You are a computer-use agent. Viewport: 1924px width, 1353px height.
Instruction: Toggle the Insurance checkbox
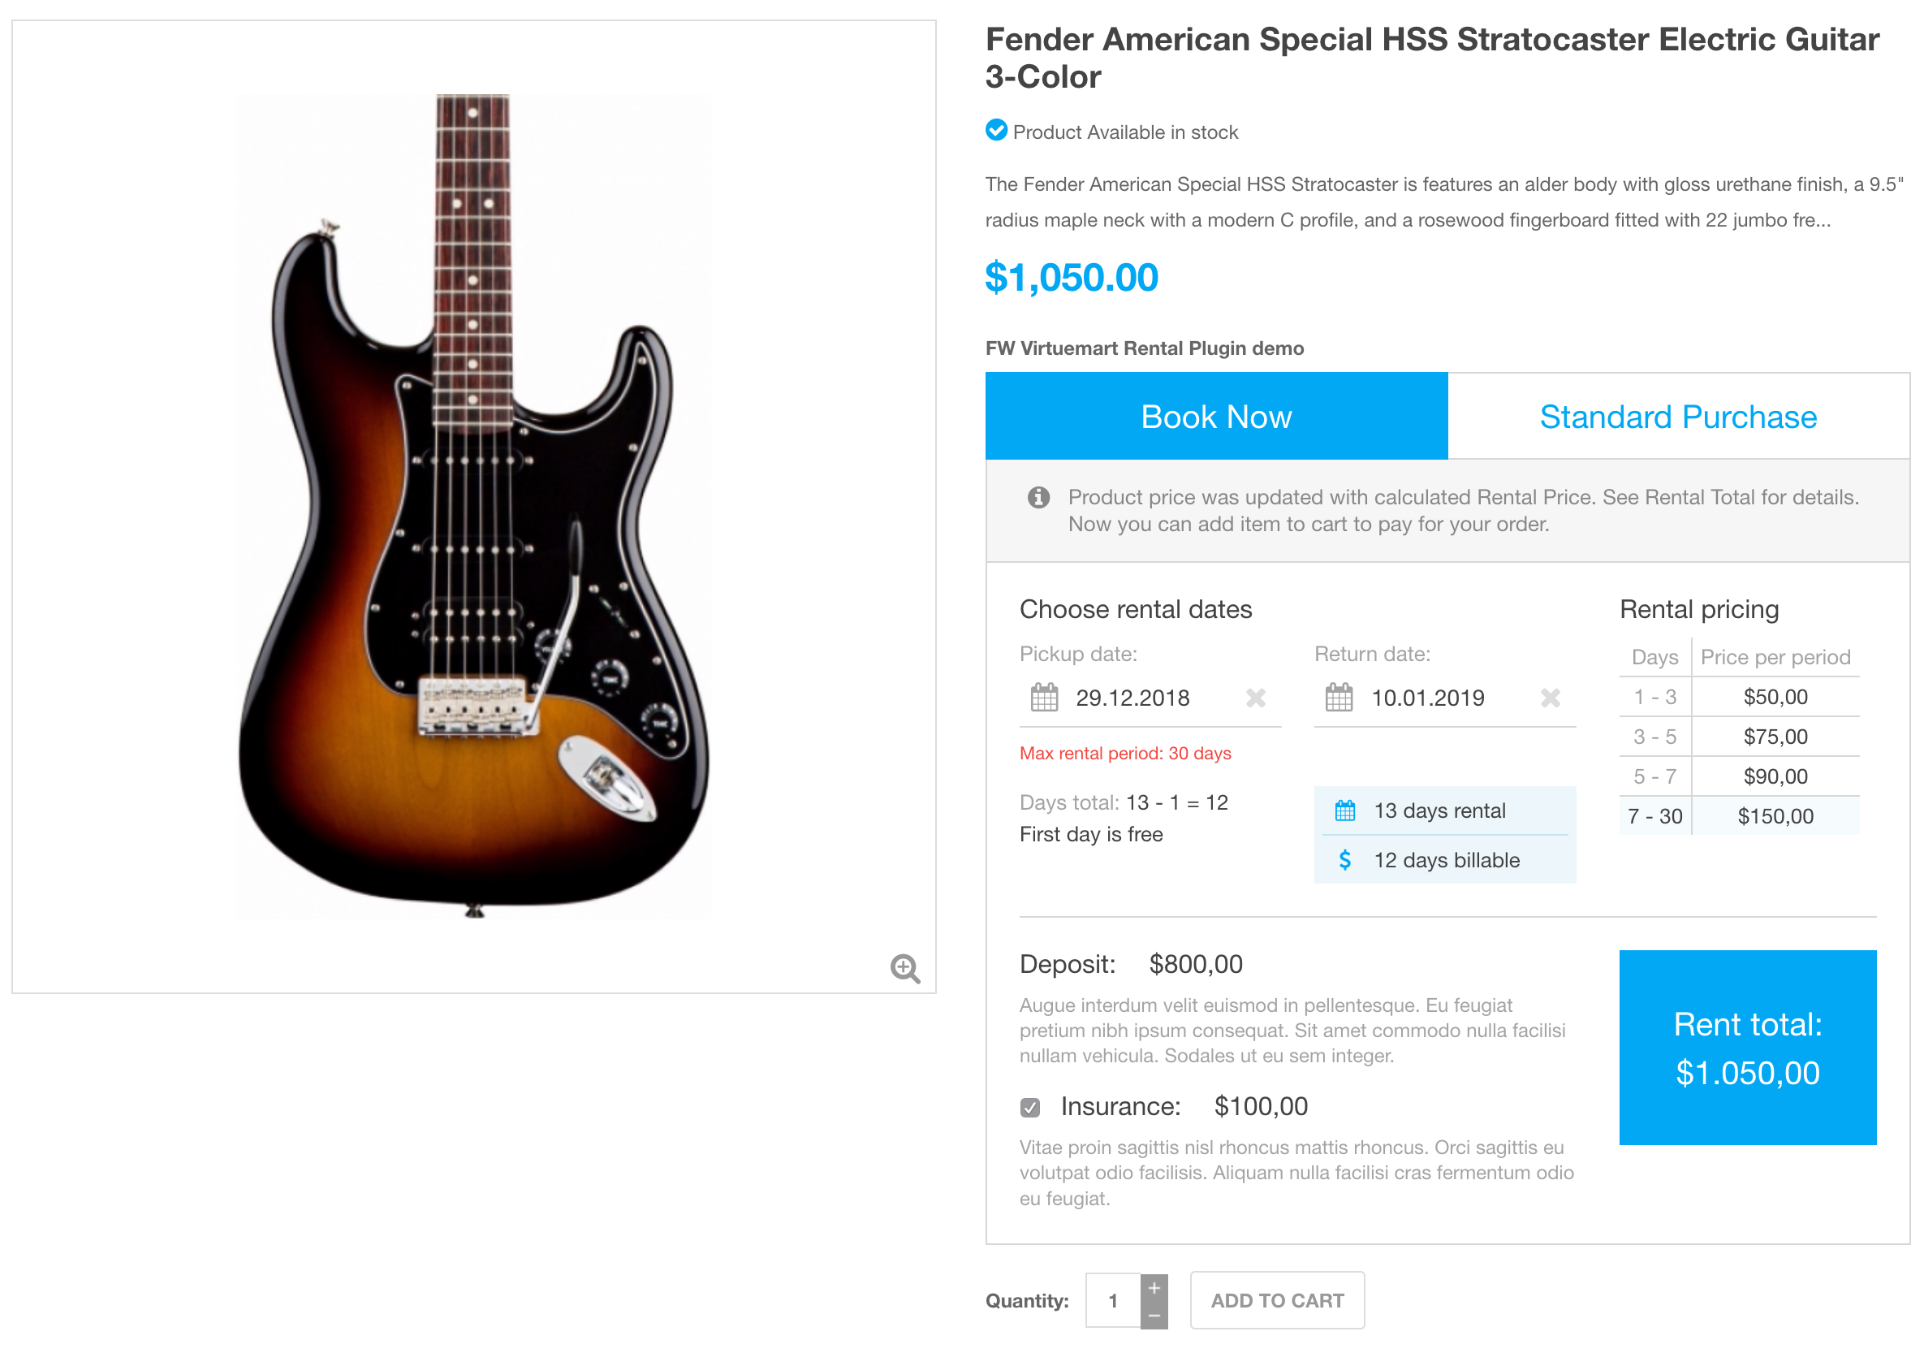[1031, 1108]
